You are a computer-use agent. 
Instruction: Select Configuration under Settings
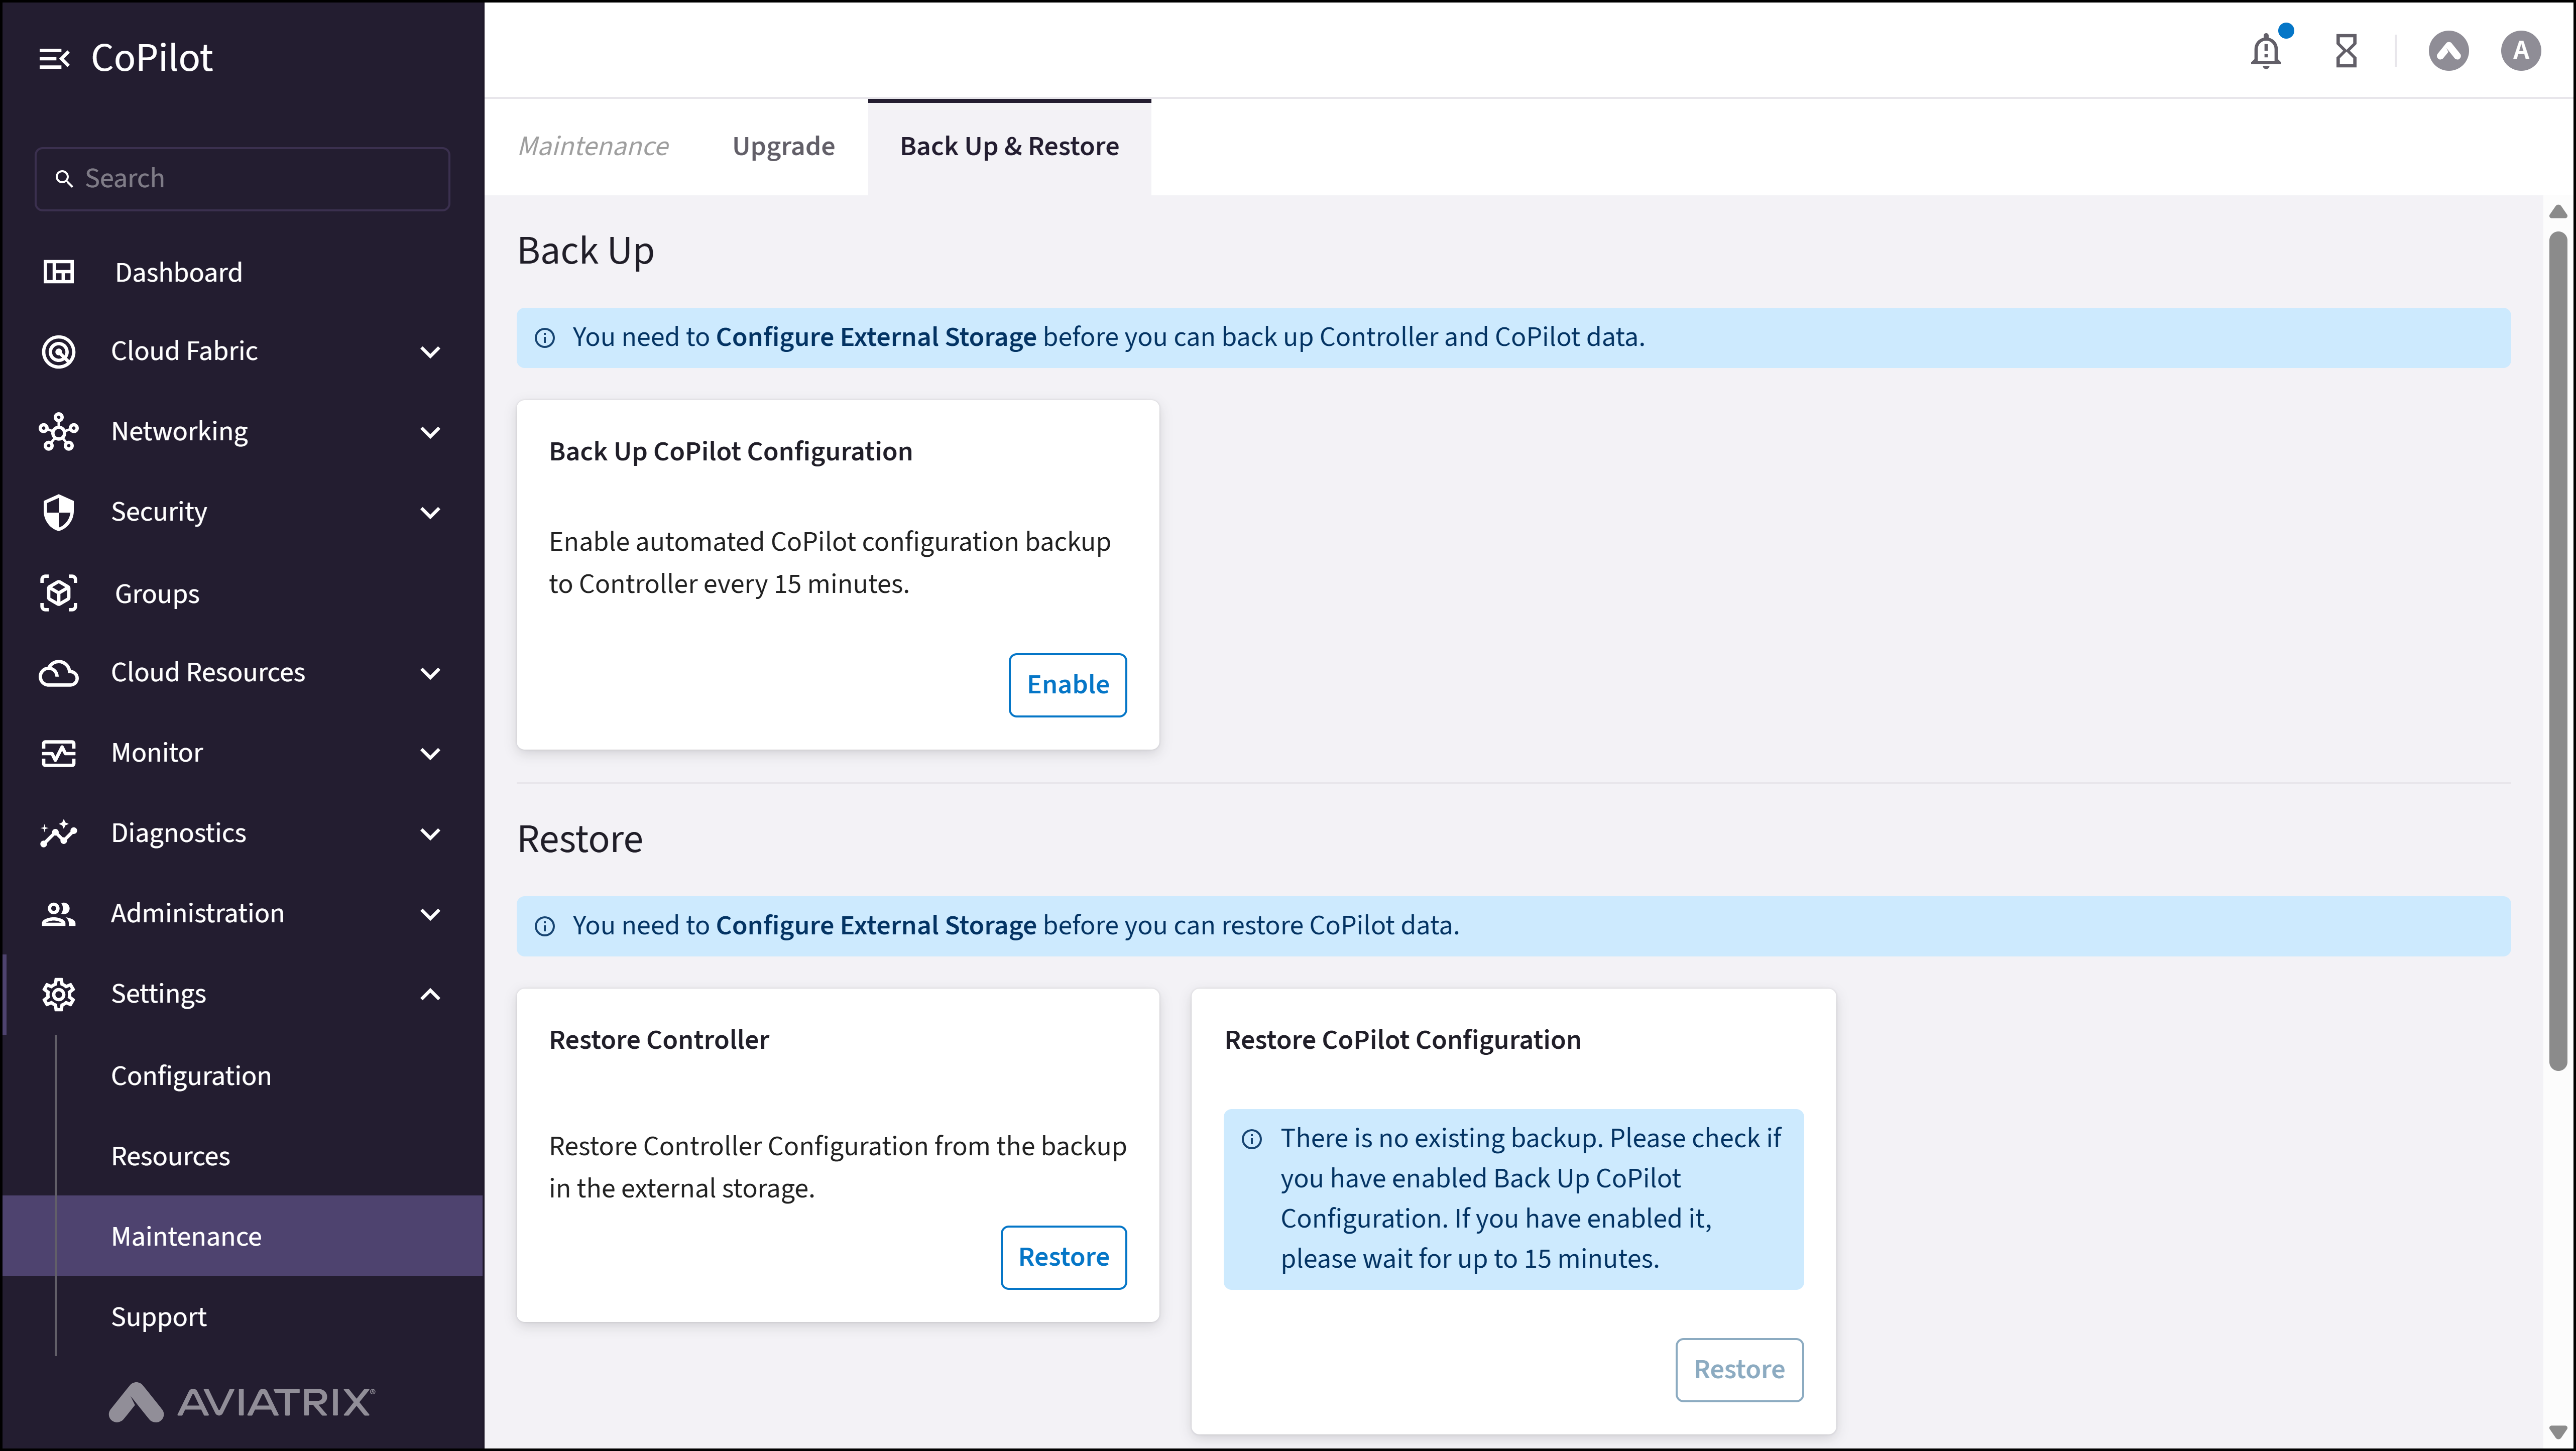point(191,1076)
